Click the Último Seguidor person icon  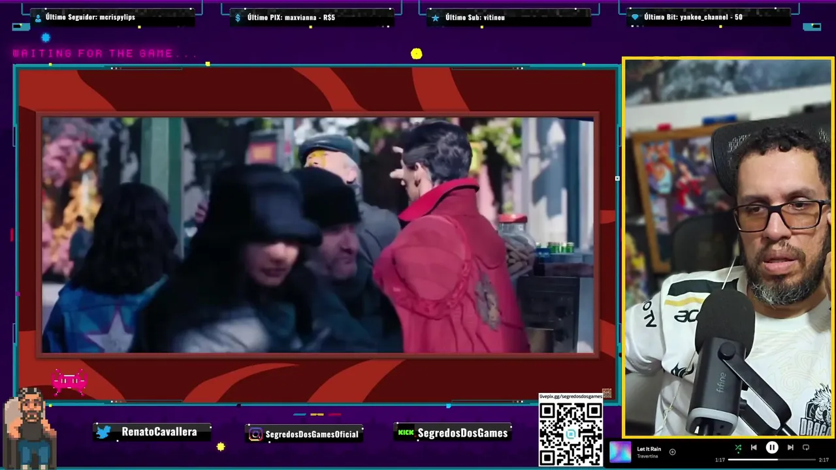tap(38, 18)
